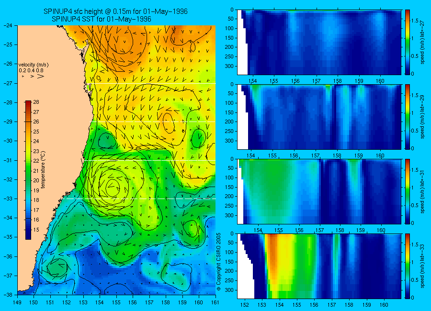
Task: Click the 160 longitude label under the lat=-33 section
Action: coord(384,305)
